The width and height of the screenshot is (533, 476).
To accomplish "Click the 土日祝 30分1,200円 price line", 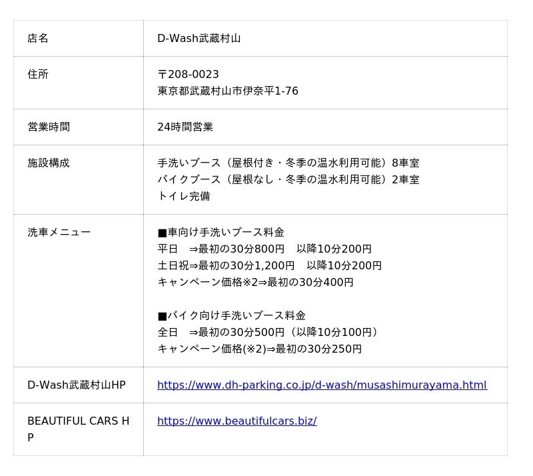I will click(269, 265).
